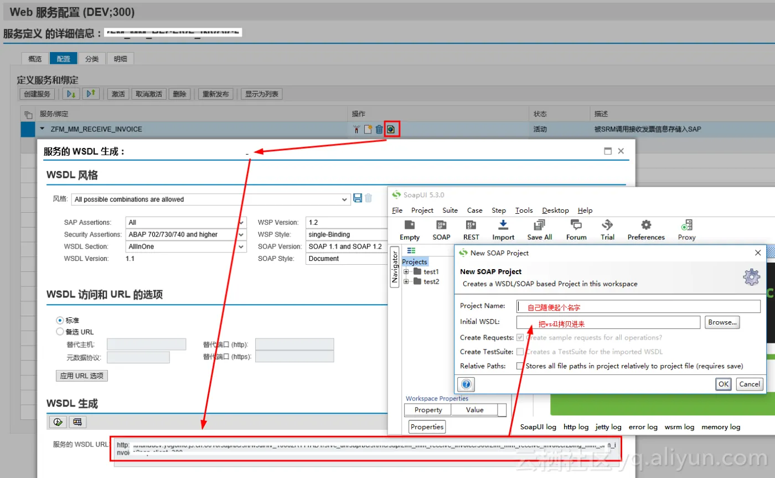Viewport: 775px width, 478px height.
Task: Click the help question-mark icon in dialog
Action: [x=466, y=384]
